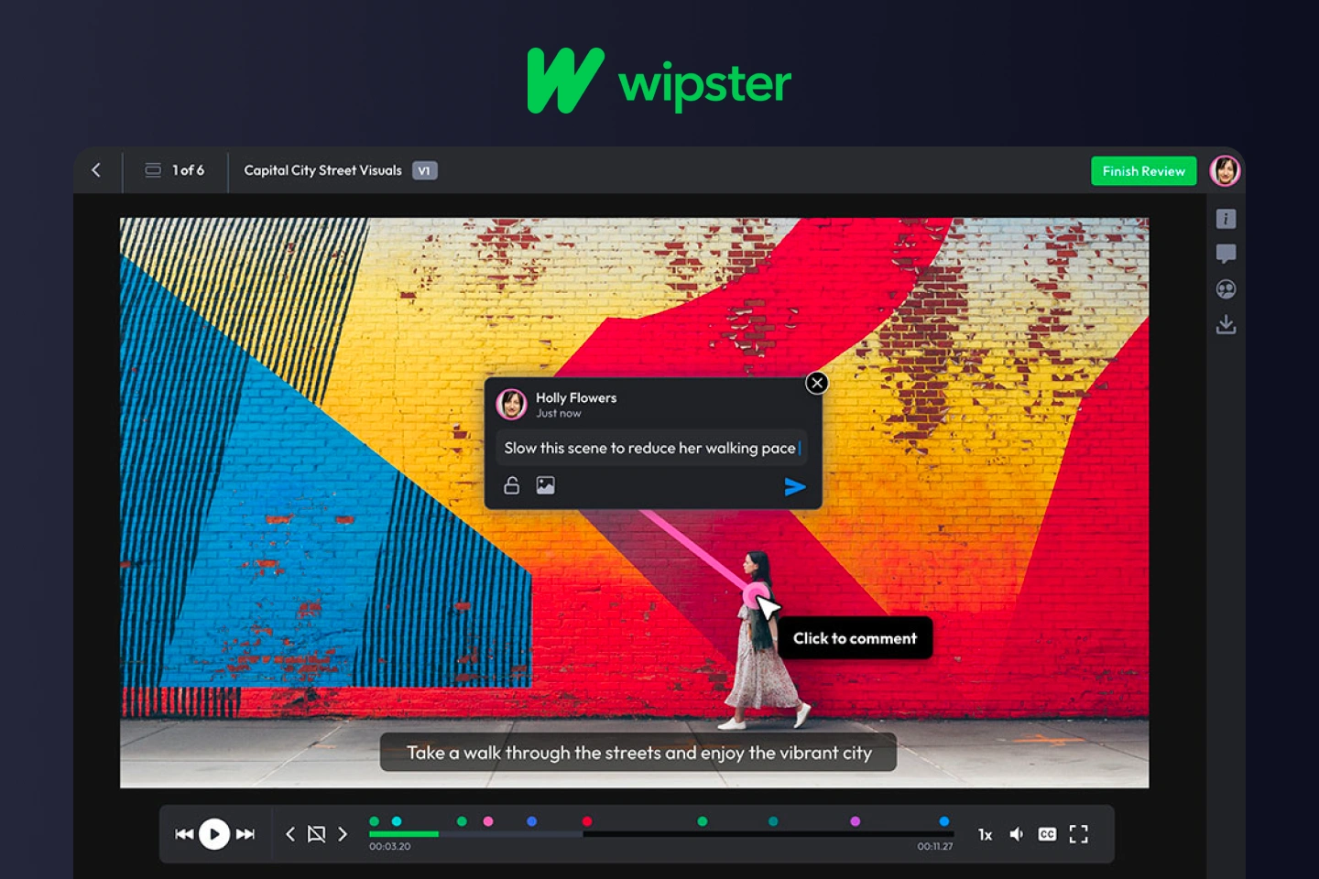Open the comments panel

1226,254
